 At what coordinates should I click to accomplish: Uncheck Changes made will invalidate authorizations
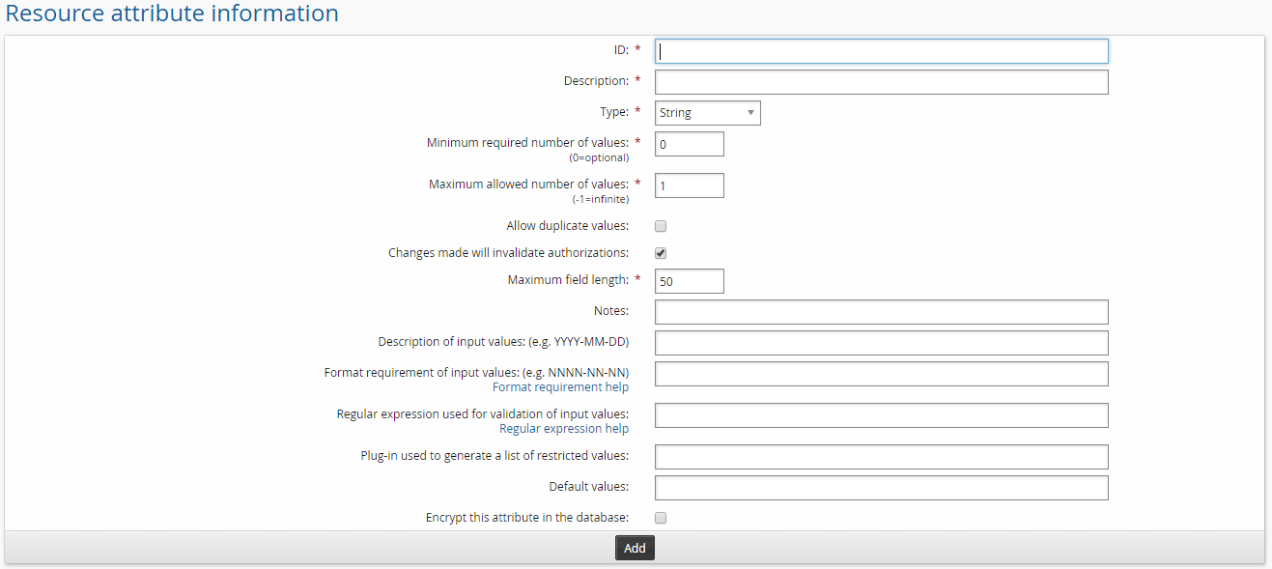[661, 253]
